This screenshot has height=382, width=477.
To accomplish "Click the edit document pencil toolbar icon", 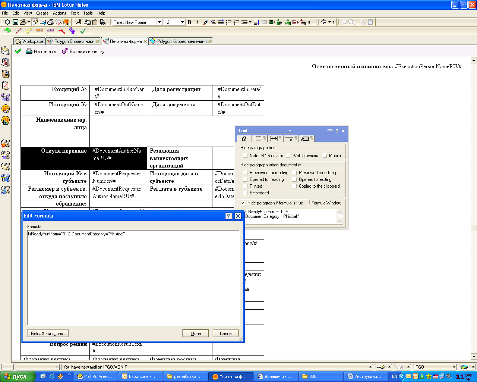I will click(35, 22).
